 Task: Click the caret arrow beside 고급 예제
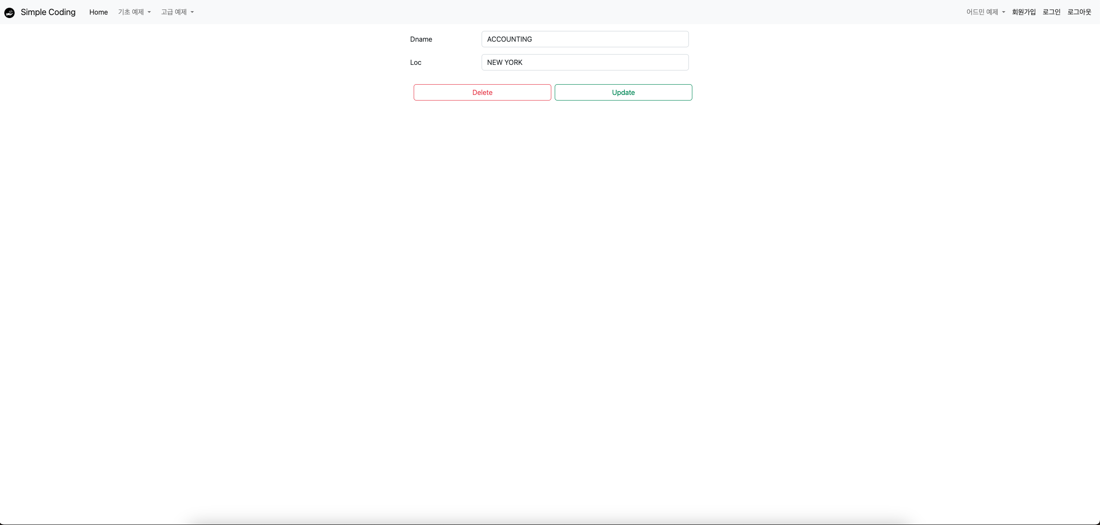(x=192, y=12)
